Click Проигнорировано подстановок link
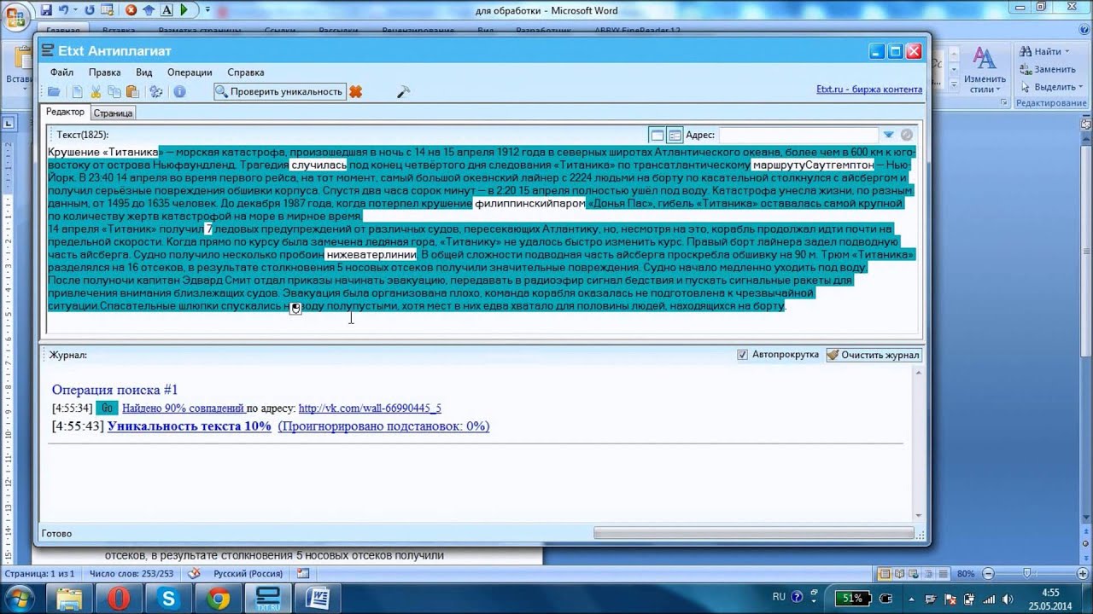The width and height of the screenshot is (1093, 614). [x=383, y=426]
